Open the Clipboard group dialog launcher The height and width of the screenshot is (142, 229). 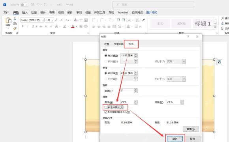17,33
